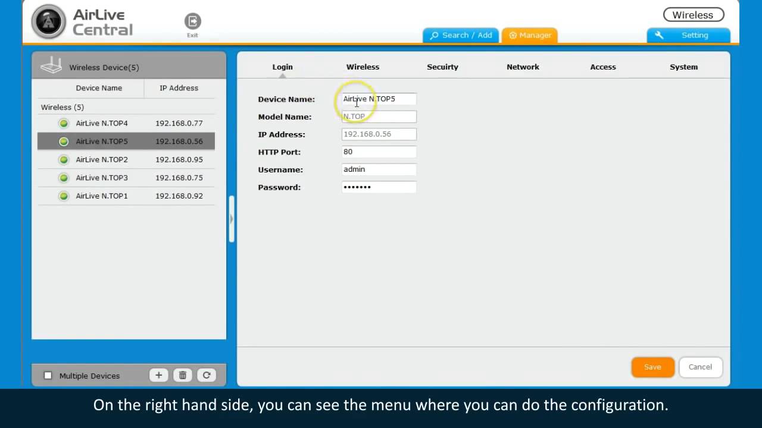
Task: Click the IP Address field in Login form
Action: point(379,134)
